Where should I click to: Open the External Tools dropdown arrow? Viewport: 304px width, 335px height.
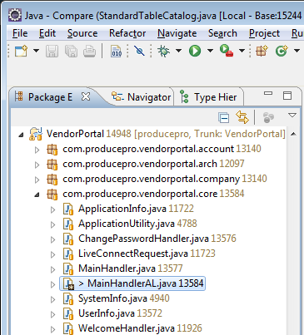pyautogui.click(x=242, y=51)
